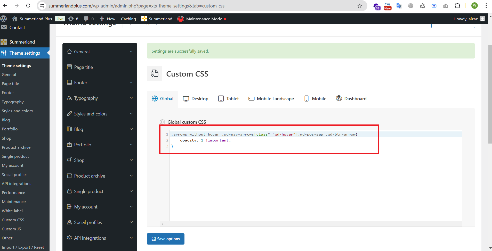Click the Live status badge

(x=60, y=19)
